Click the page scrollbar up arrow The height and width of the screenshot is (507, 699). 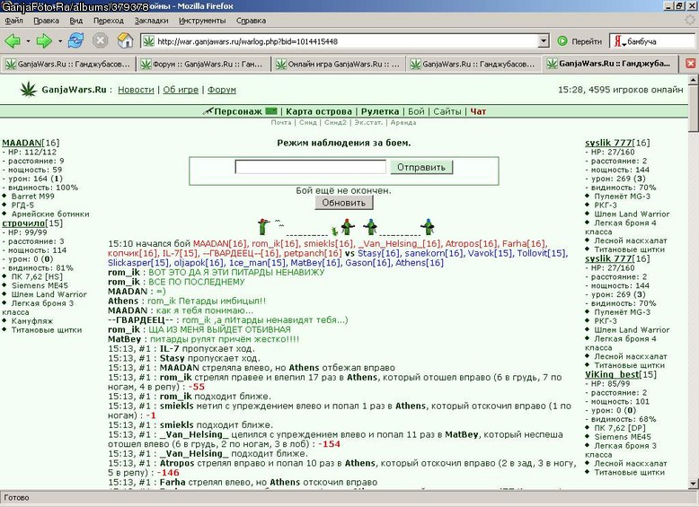(693, 80)
